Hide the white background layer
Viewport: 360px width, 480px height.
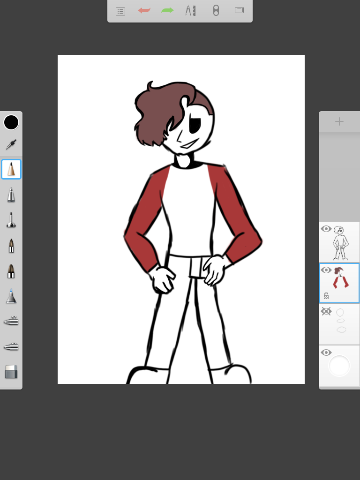pos(326,352)
